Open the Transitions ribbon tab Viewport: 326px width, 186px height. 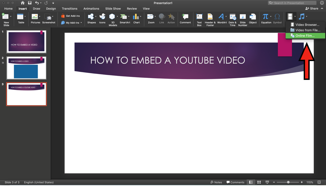click(69, 8)
